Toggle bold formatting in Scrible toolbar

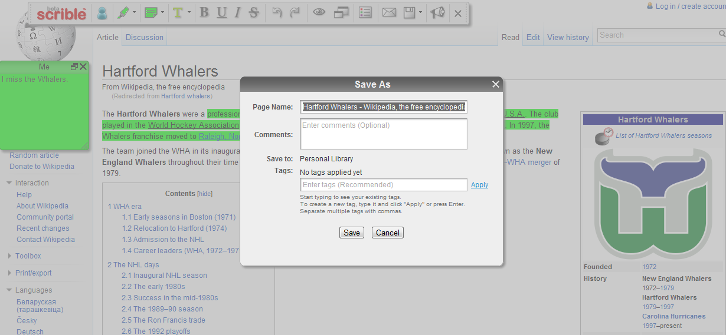pyautogui.click(x=204, y=12)
